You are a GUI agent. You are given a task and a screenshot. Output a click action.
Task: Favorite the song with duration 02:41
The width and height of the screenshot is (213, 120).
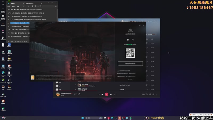(147, 57)
